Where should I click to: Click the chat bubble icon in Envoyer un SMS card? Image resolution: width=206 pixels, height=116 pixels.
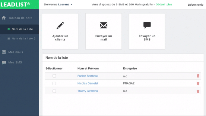pos(147,25)
